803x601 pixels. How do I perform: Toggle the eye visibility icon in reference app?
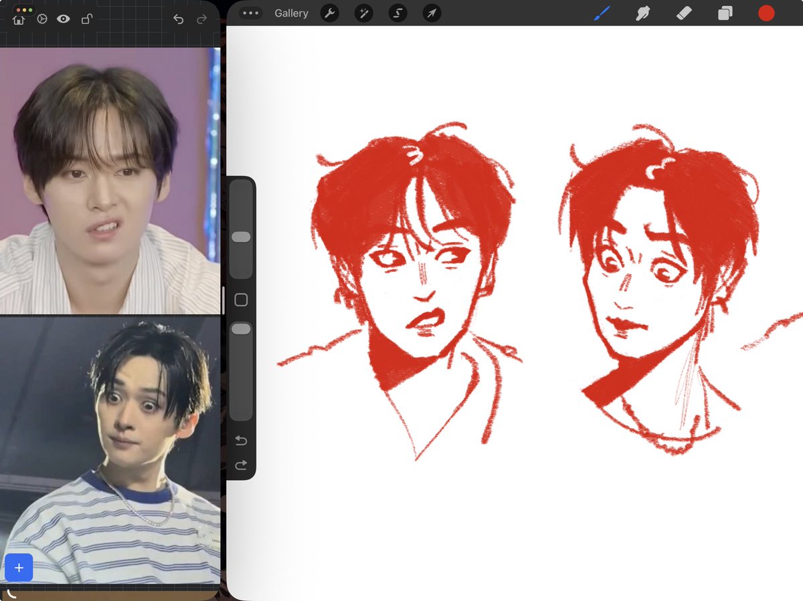pos(64,19)
